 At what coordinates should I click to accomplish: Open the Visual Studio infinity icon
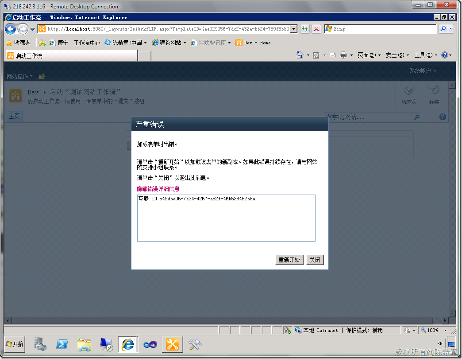tap(150, 344)
